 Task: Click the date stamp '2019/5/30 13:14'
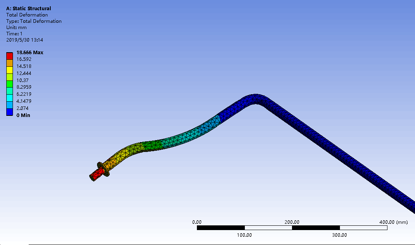[25, 40]
